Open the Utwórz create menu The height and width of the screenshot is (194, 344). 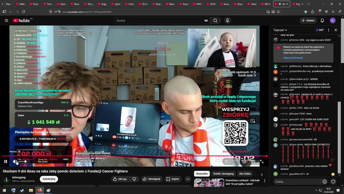tap(308, 20)
